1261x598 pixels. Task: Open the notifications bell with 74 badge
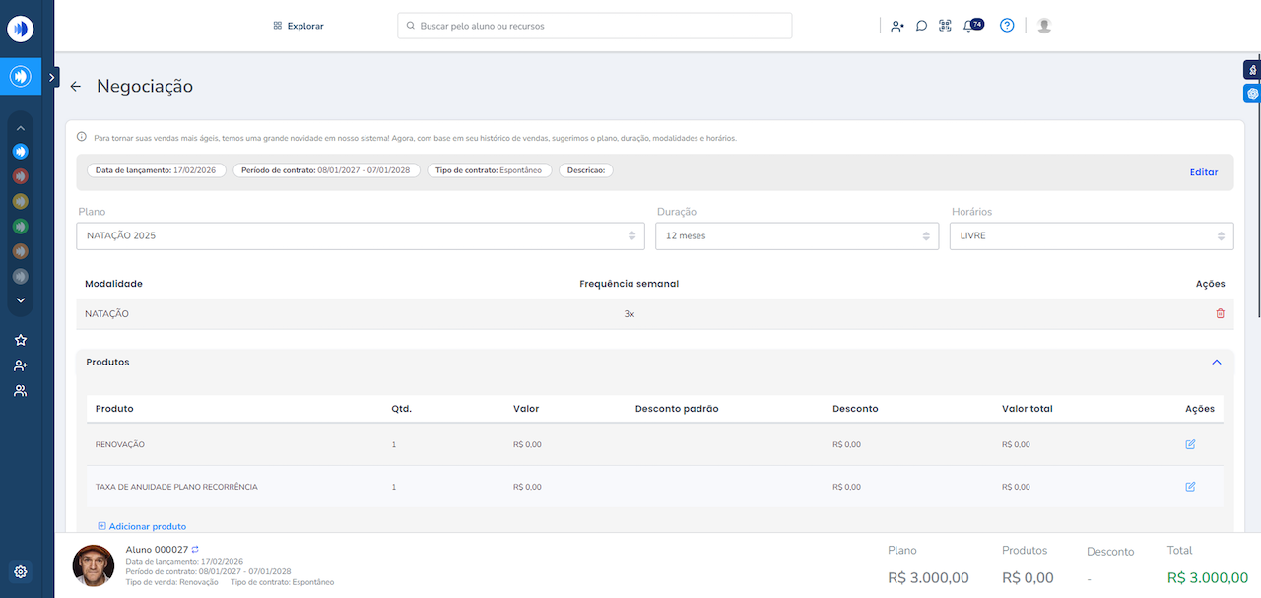[x=968, y=27]
